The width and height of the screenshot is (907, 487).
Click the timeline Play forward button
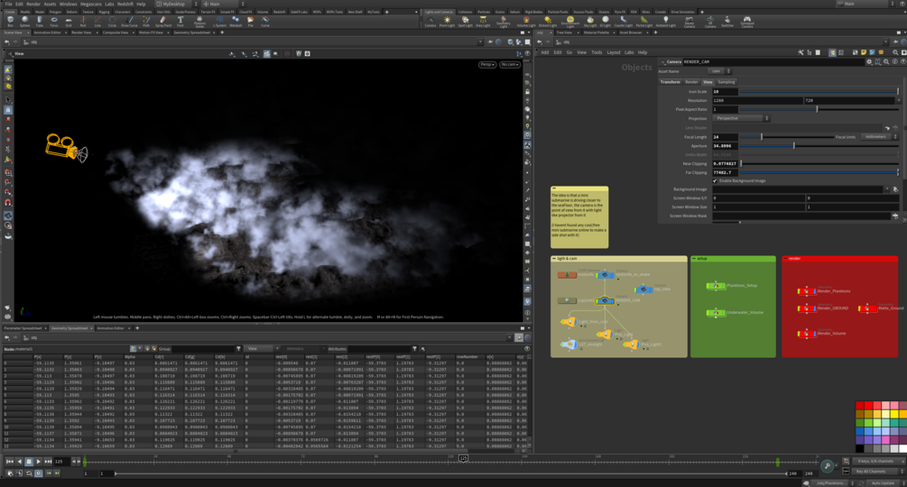point(38,462)
